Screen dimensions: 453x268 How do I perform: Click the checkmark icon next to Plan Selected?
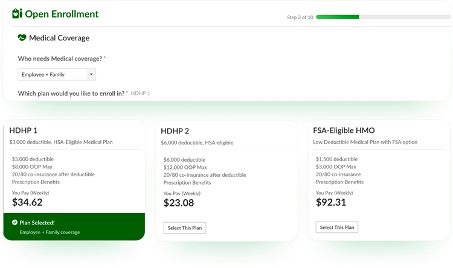[14, 222]
